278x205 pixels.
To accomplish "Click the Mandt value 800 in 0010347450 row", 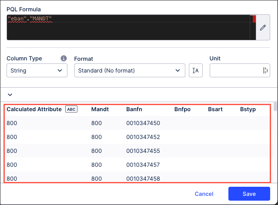I will click(97, 123).
